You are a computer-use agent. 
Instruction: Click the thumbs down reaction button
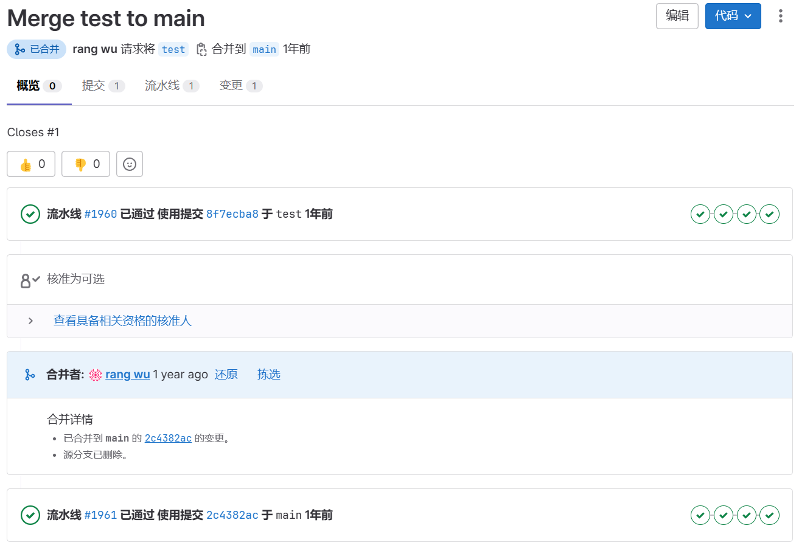[86, 164]
